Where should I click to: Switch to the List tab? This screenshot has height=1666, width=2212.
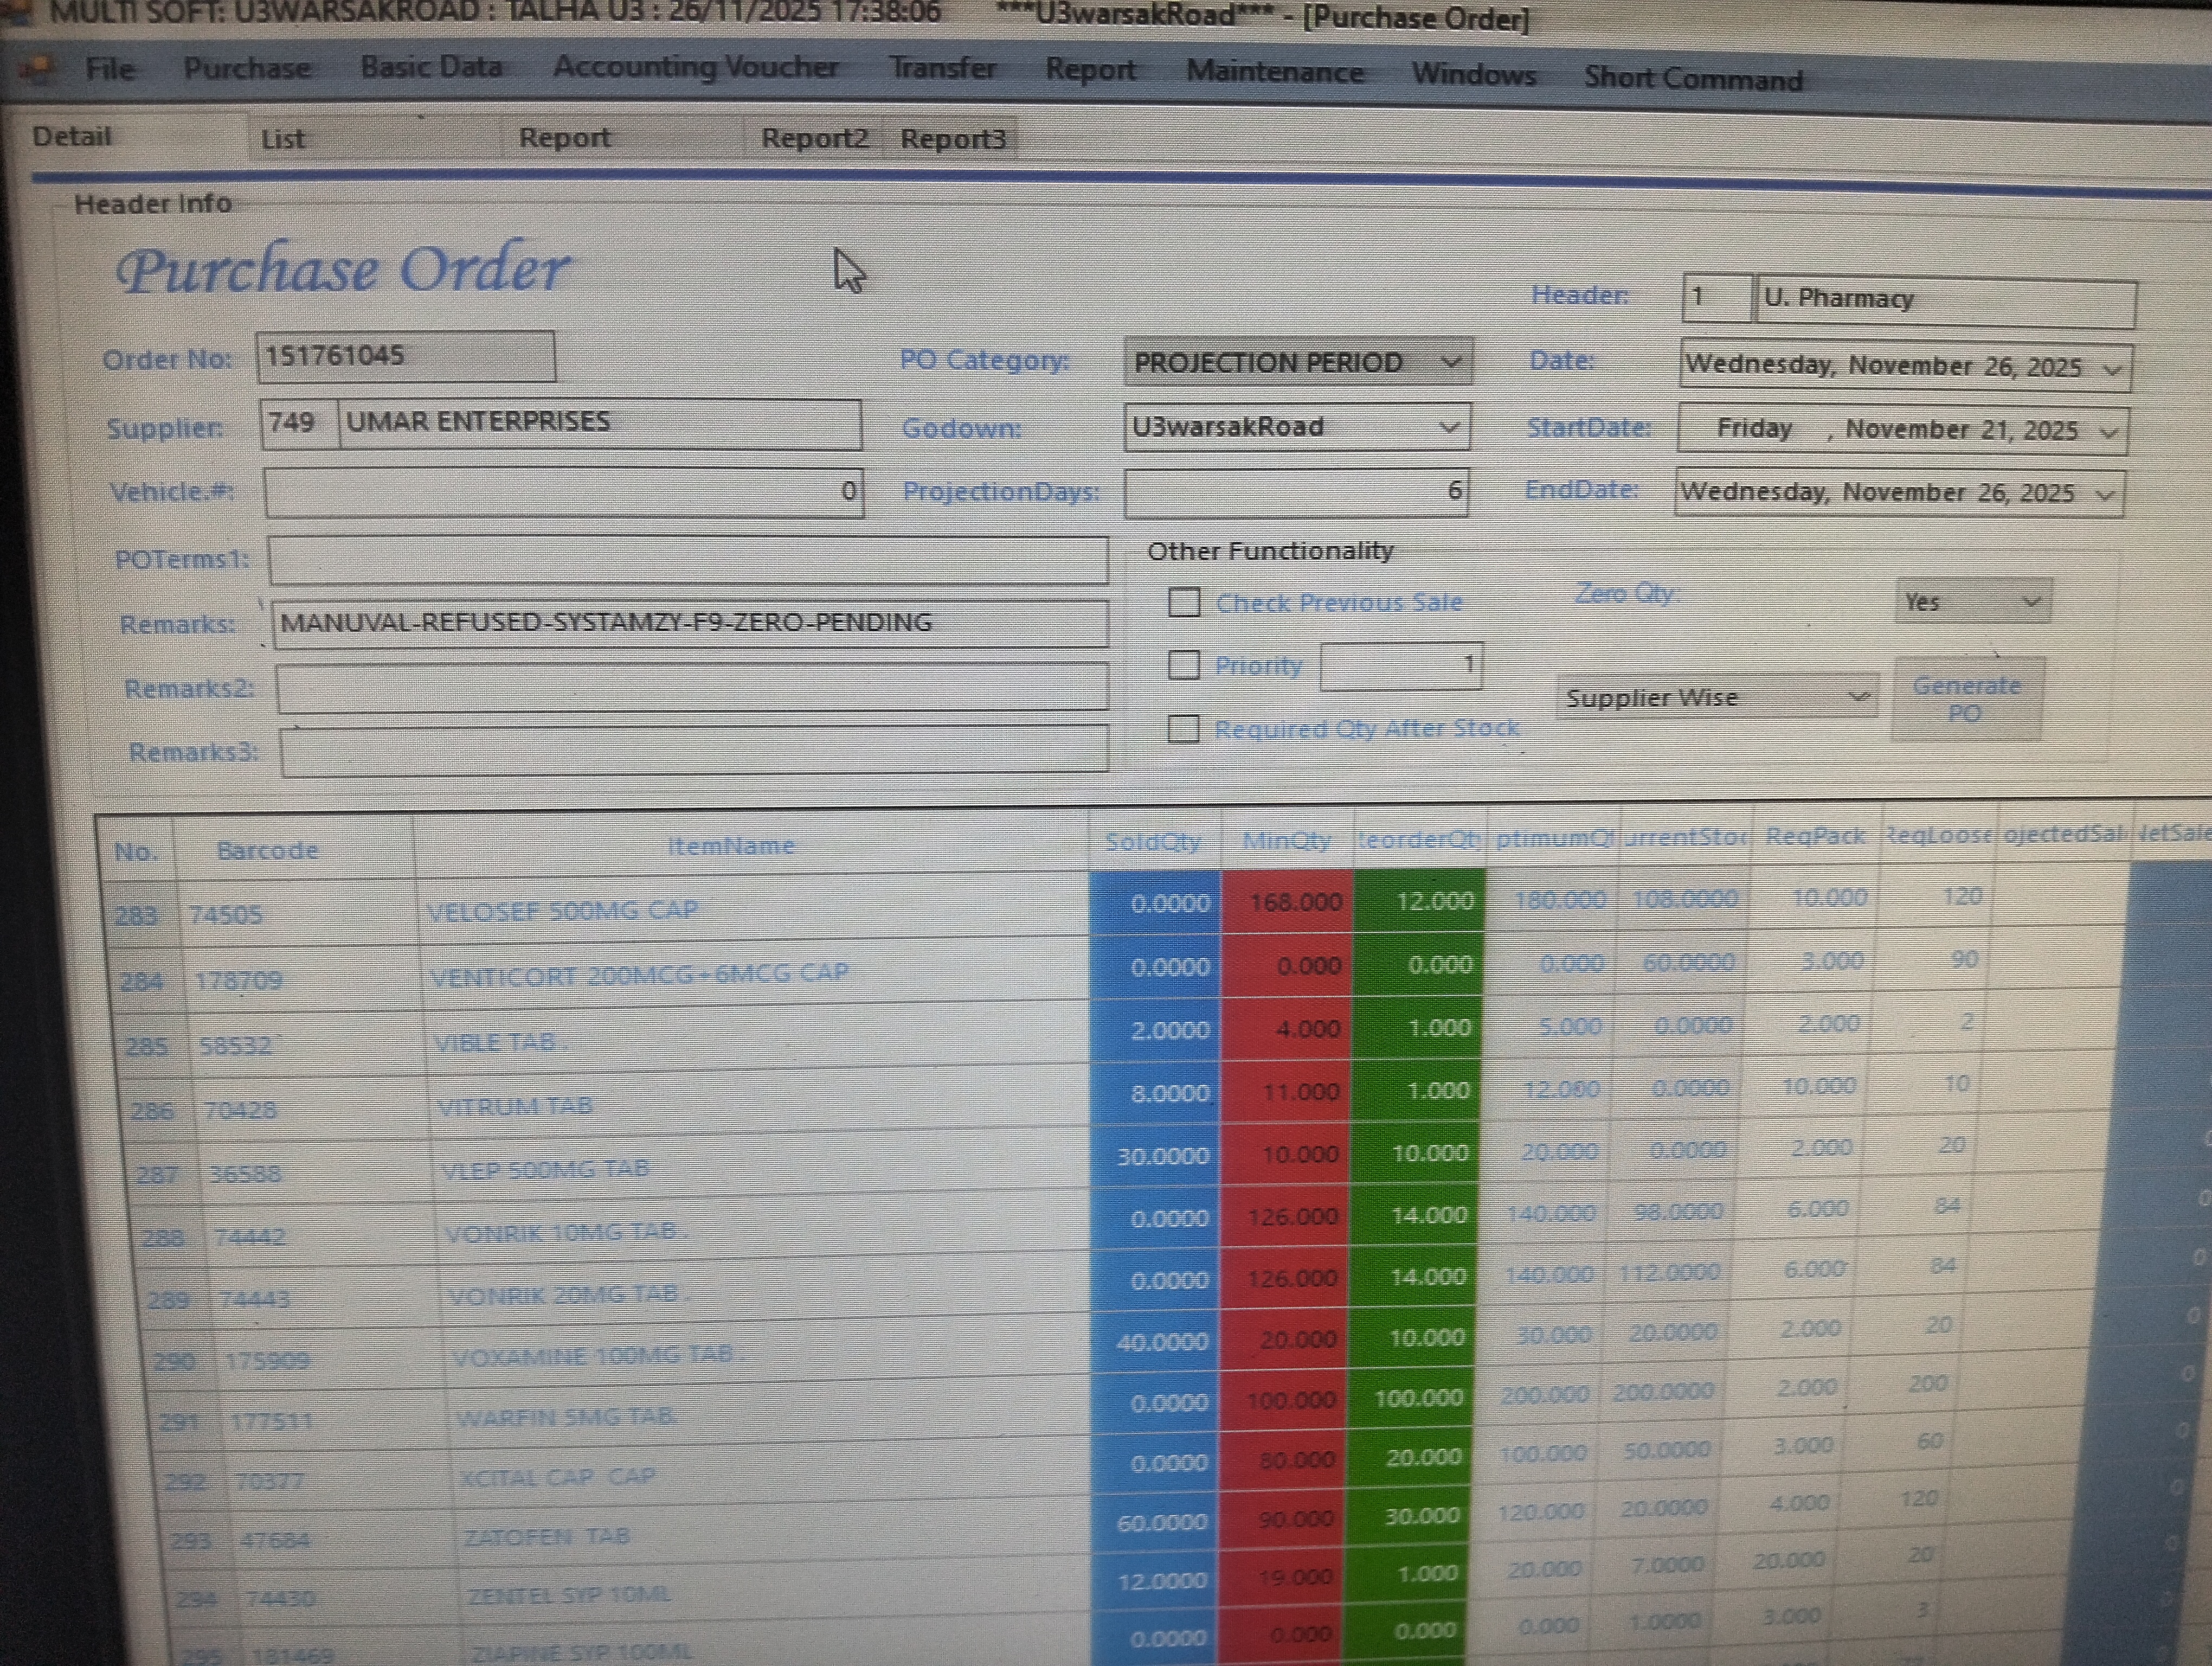coord(282,139)
